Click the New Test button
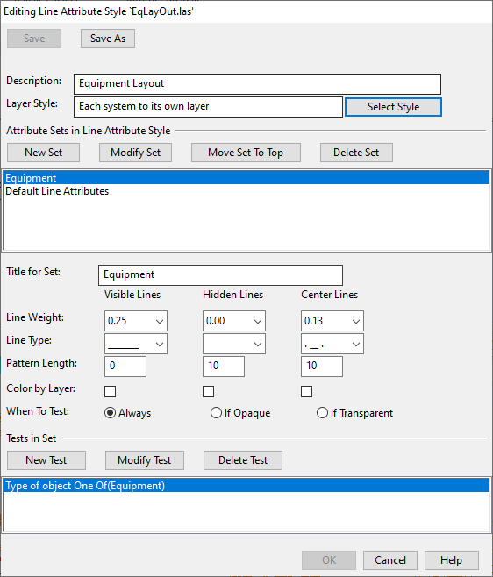 point(46,460)
